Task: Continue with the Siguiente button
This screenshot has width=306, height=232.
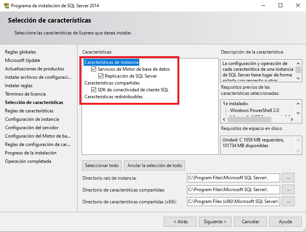Action: click(215, 222)
